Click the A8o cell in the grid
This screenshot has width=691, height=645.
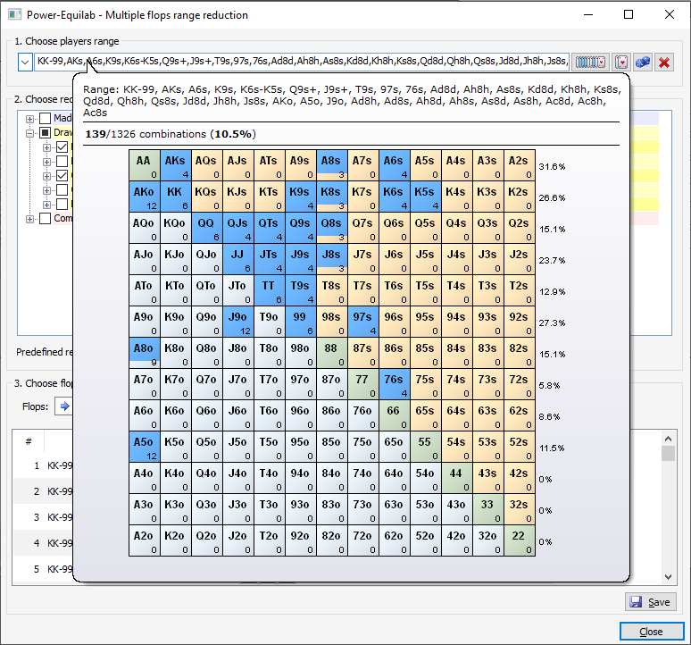coord(145,353)
